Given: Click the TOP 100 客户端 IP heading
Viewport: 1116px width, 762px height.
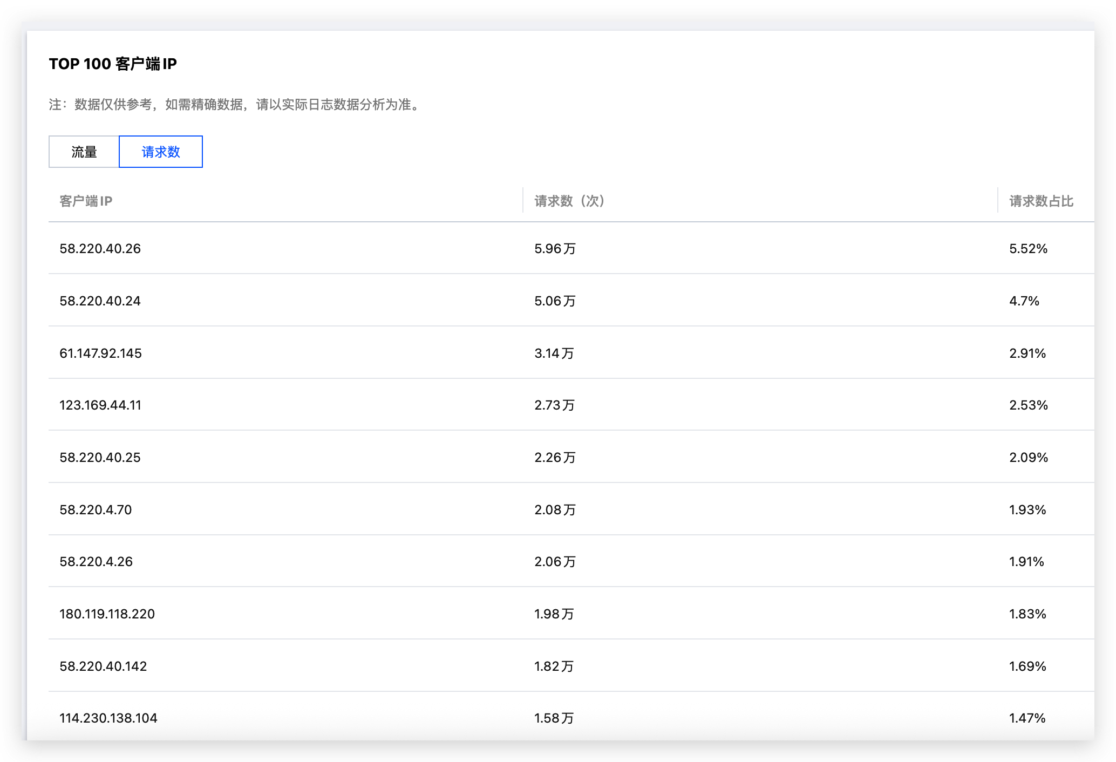Looking at the screenshot, I should [x=113, y=64].
